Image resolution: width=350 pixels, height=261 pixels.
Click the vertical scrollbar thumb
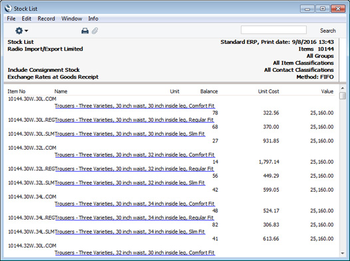pos(343,96)
